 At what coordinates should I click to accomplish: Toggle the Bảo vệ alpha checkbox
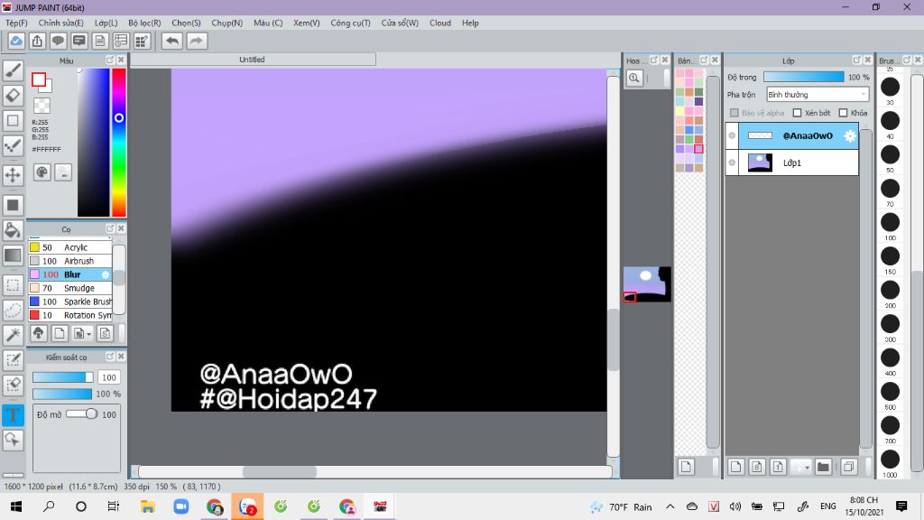pyautogui.click(x=735, y=113)
